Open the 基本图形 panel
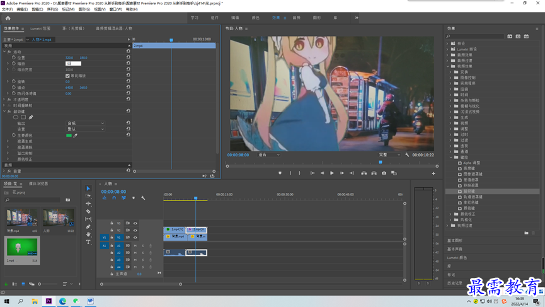 point(455,241)
